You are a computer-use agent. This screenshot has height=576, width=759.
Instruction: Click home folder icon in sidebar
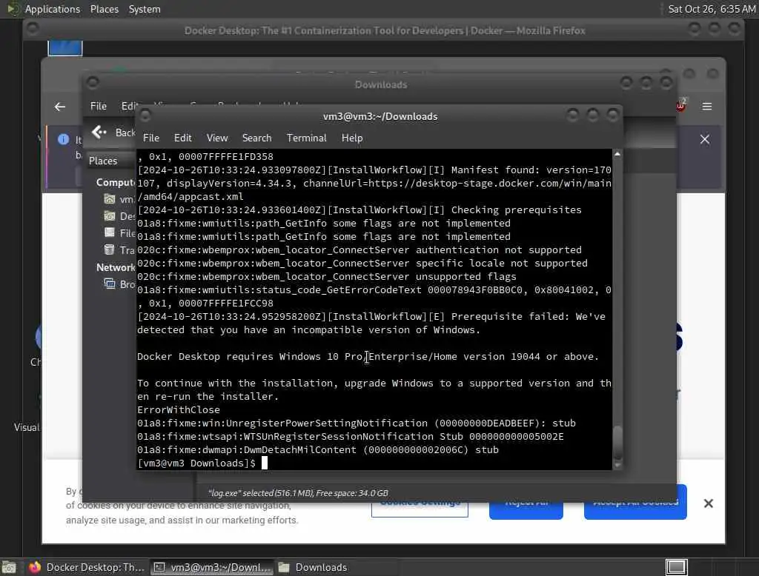pos(110,198)
